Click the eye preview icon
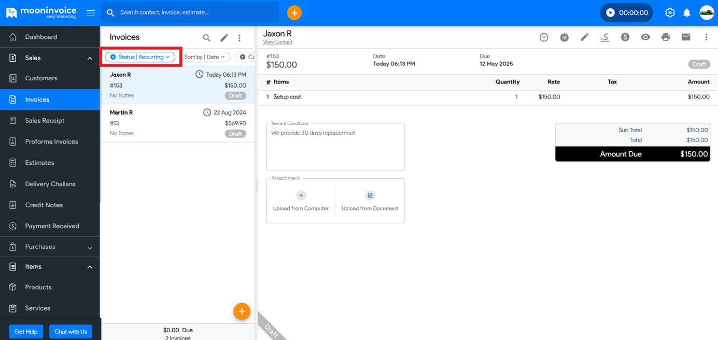 pyautogui.click(x=645, y=37)
